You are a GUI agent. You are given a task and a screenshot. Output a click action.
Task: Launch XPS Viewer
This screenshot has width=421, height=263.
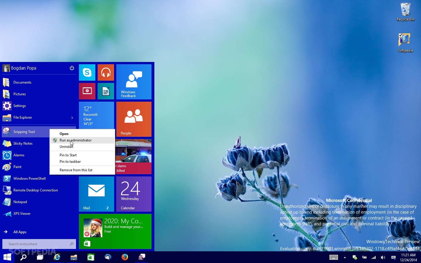point(39,214)
